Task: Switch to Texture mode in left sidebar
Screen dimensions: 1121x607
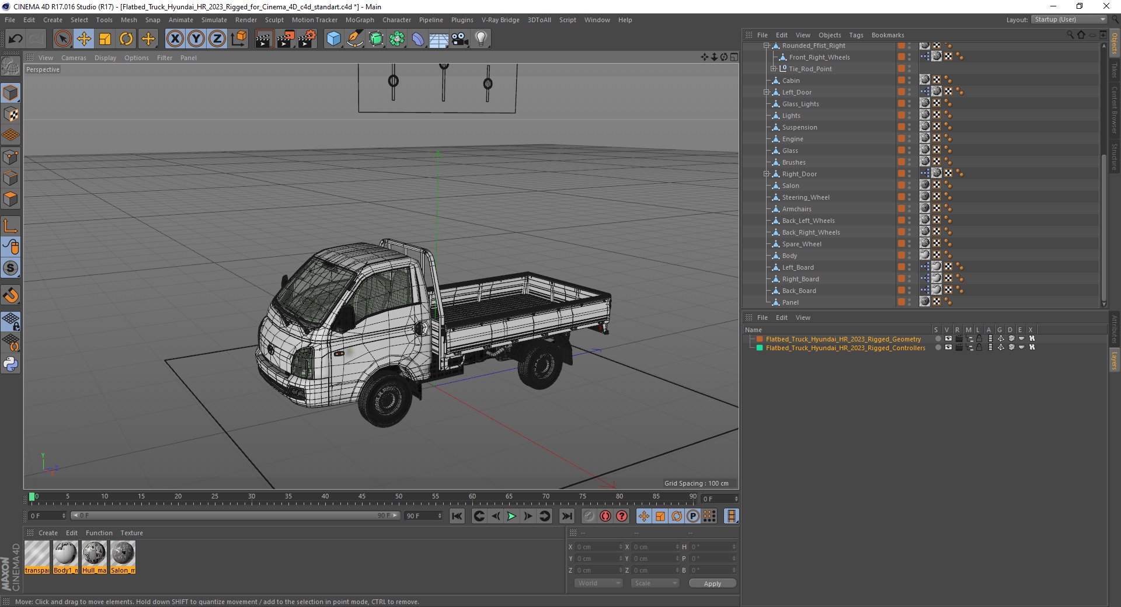Action: click(x=11, y=114)
